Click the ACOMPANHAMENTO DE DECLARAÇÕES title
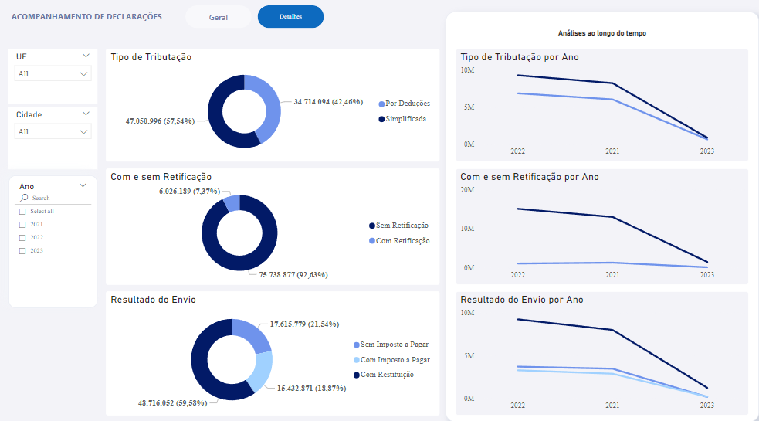The width and height of the screenshot is (759, 421). (x=86, y=16)
